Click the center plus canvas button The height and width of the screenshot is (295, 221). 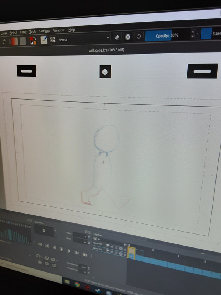(x=105, y=72)
